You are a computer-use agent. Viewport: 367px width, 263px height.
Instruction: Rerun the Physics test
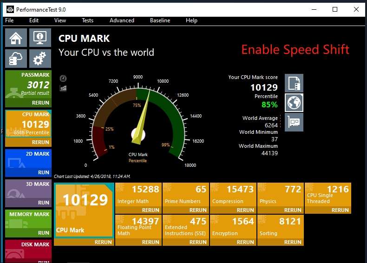point(293,210)
